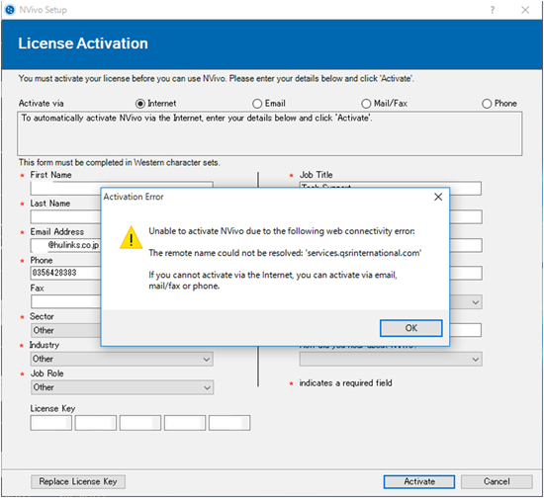The height and width of the screenshot is (498, 544).
Task: Click the Cancel button
Action: click(x=497, y=481)
